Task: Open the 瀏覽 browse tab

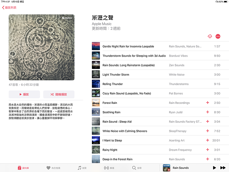Action: coord(82,168)
